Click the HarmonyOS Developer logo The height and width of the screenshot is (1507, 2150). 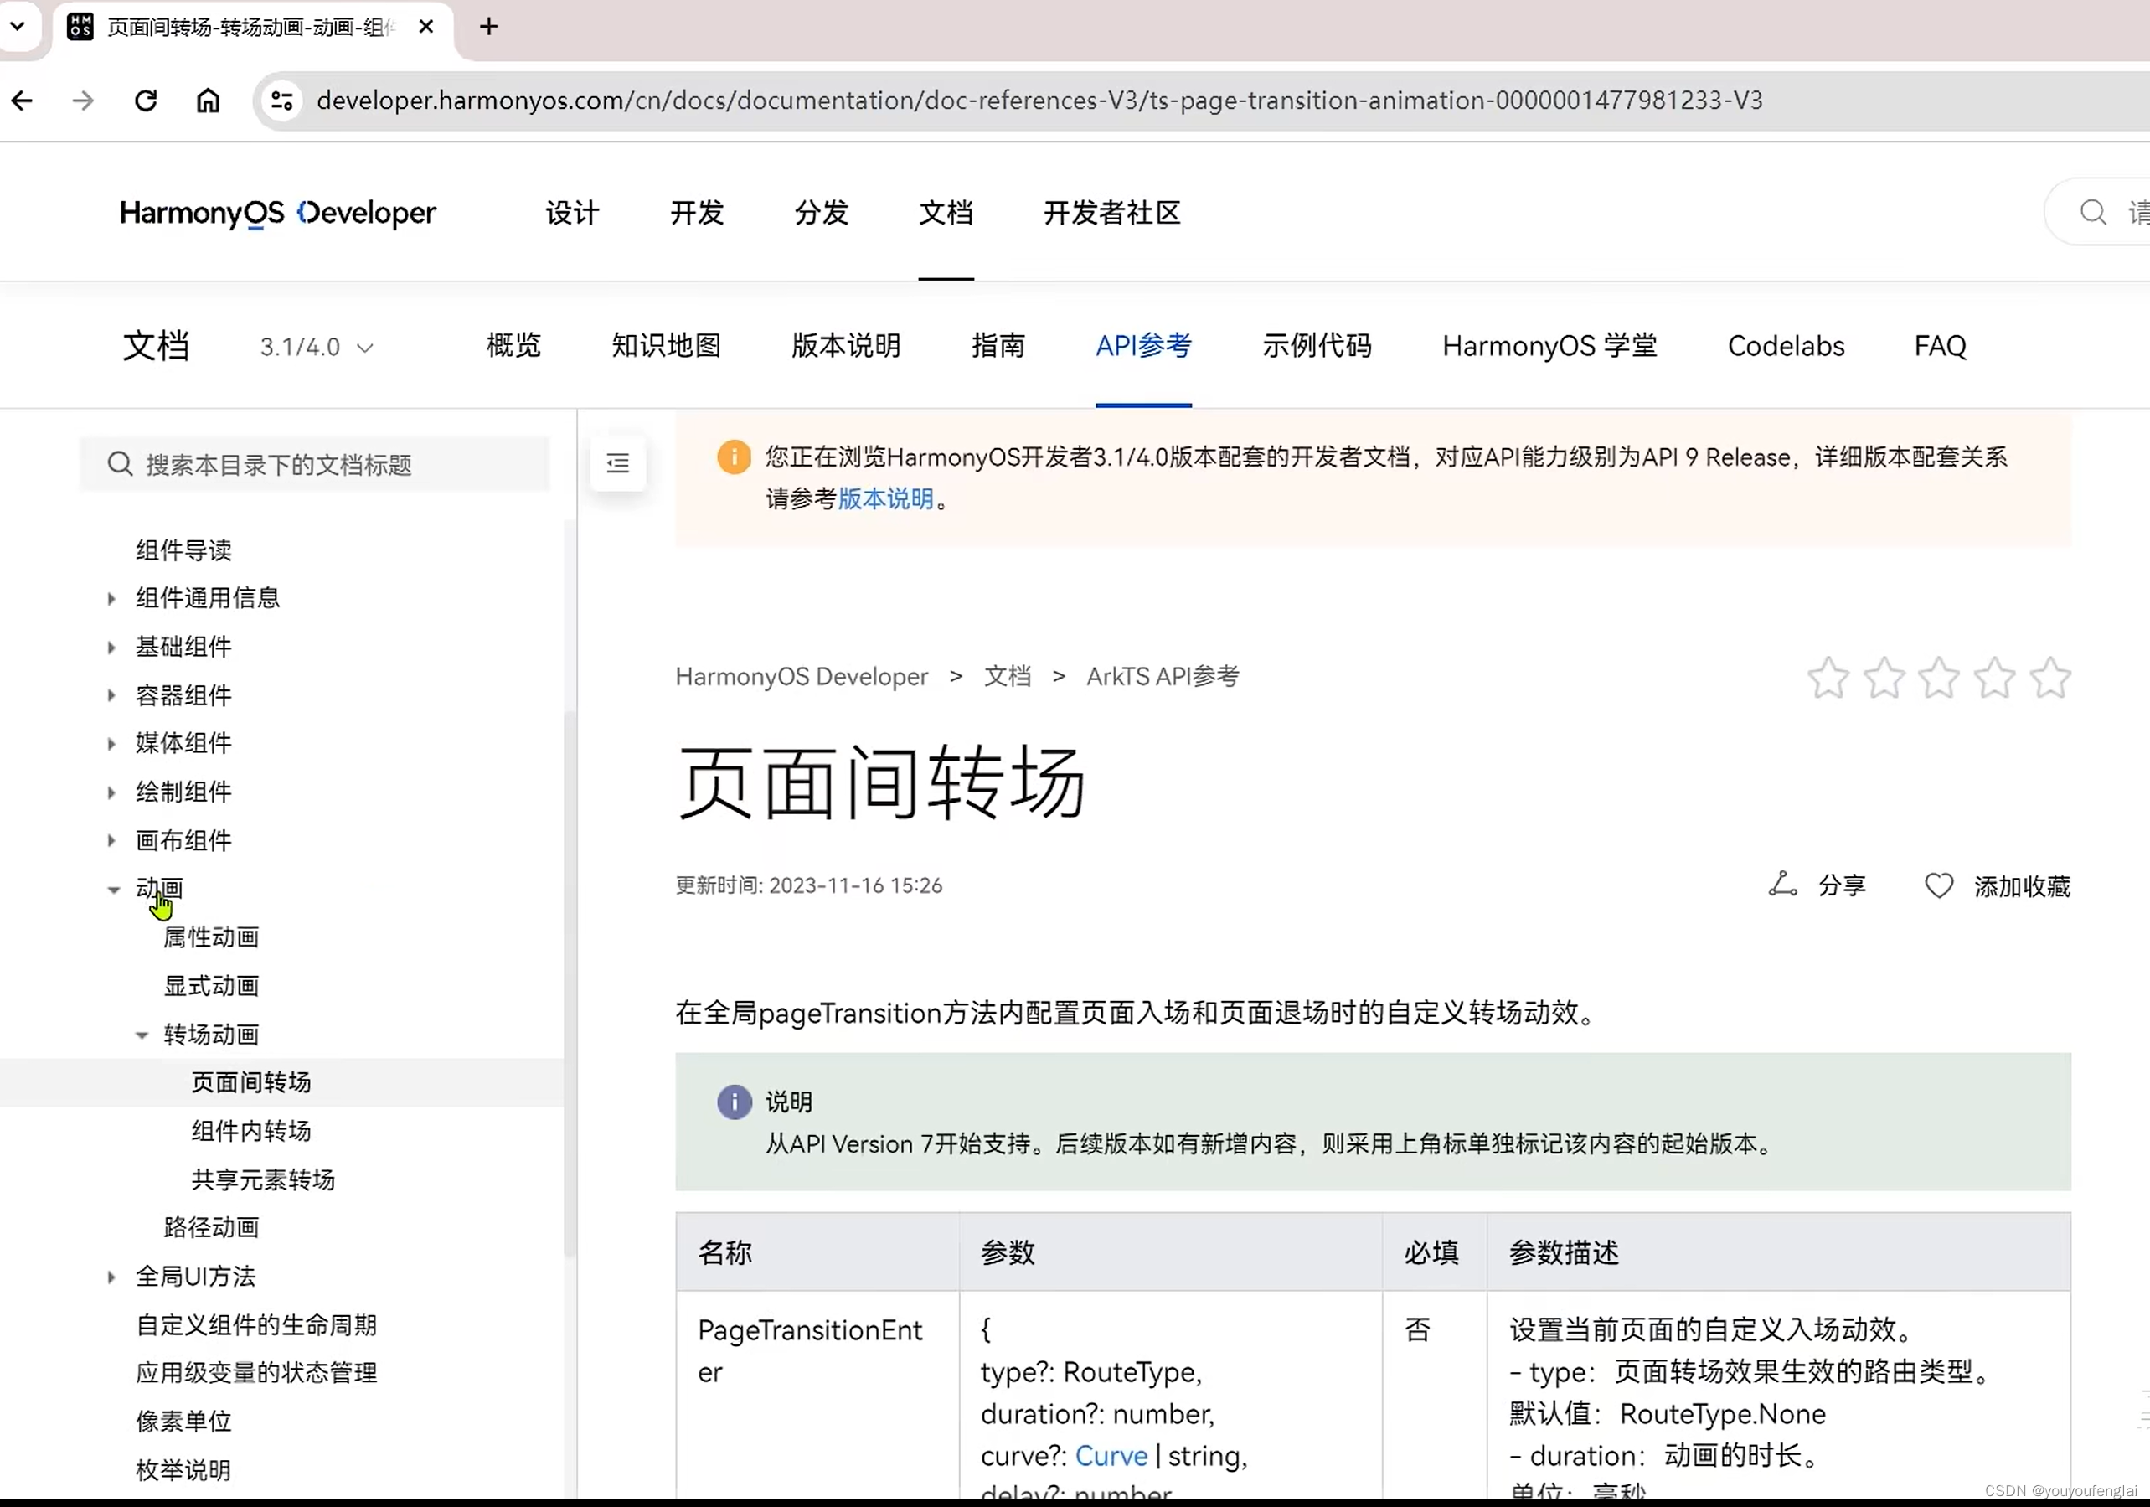click(x=278, y=214)
